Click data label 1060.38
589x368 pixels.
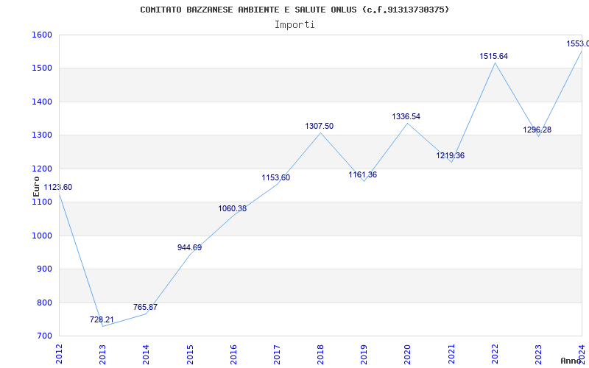click(x=233, y=208)
